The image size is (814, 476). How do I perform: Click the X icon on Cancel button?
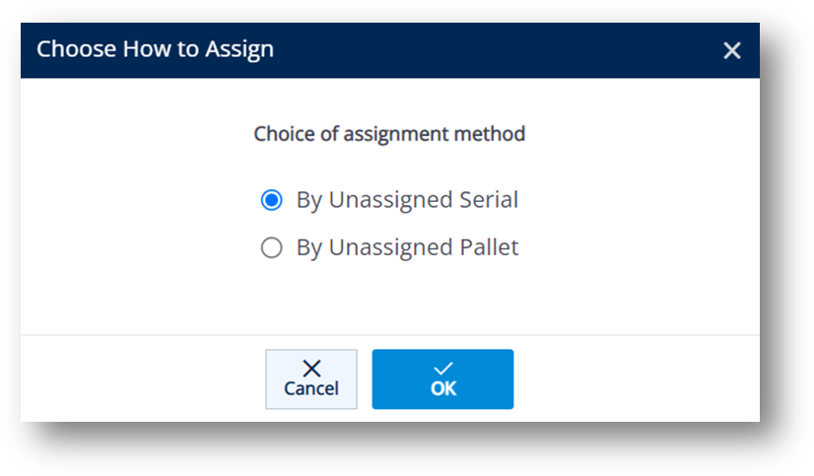(x=311, y=369)
